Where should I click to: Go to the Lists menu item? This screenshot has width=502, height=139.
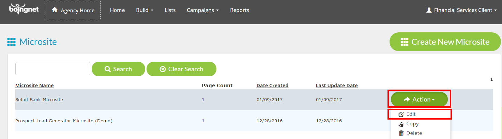tap(170, 10)
